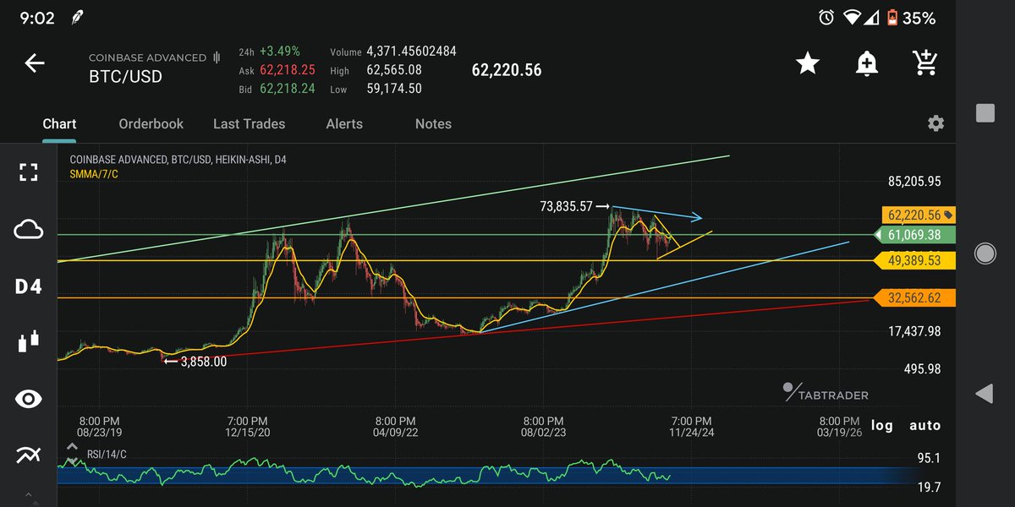Tap Android back triangle button
The height and width of the screenshot is (507, 1015).
click(985, 393)
